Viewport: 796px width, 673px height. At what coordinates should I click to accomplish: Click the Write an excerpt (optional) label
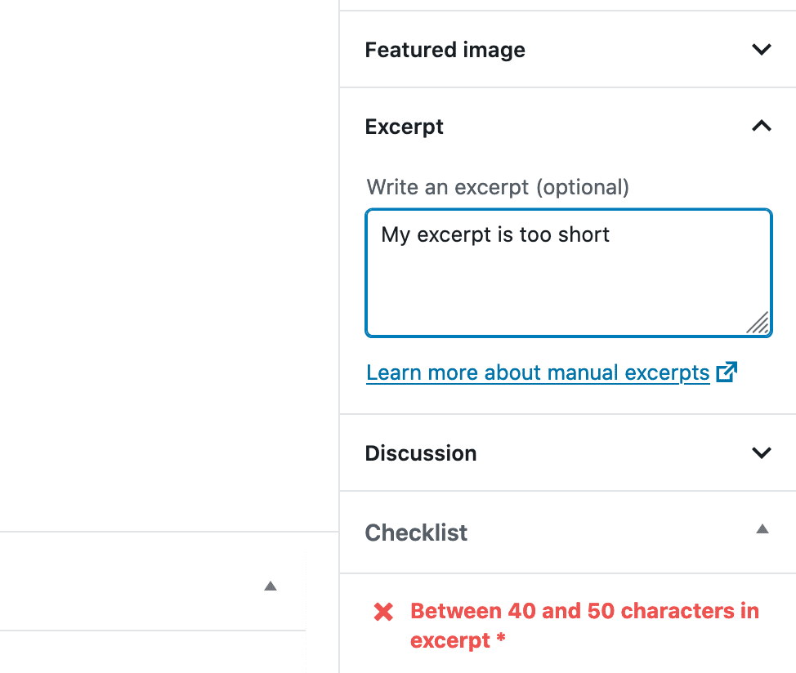click(x=498, y=187)
